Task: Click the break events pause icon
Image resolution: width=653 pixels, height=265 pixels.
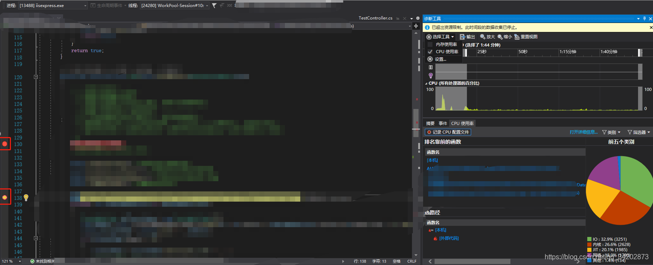Action: tap(431, 67)
